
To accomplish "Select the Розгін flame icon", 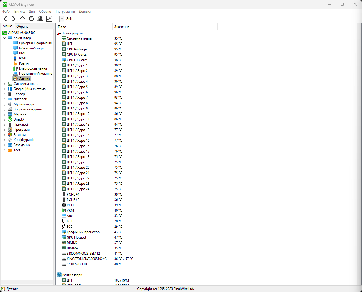I will 15,63.
